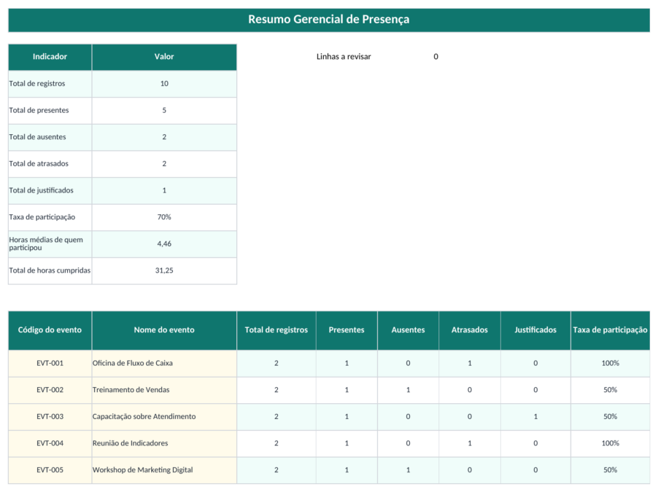
Task: Click the 'Total de justificados' label cell
Action: click(50, 190)
